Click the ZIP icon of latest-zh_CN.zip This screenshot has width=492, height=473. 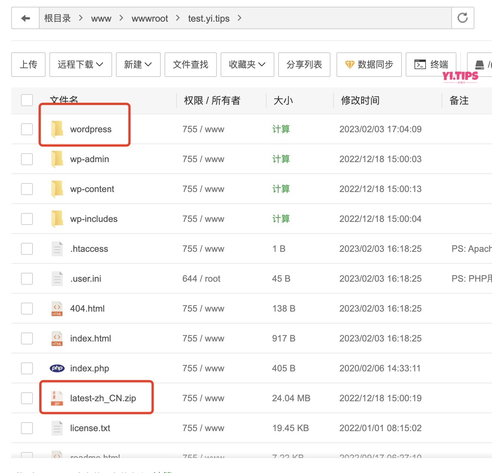tap(56, 398)
